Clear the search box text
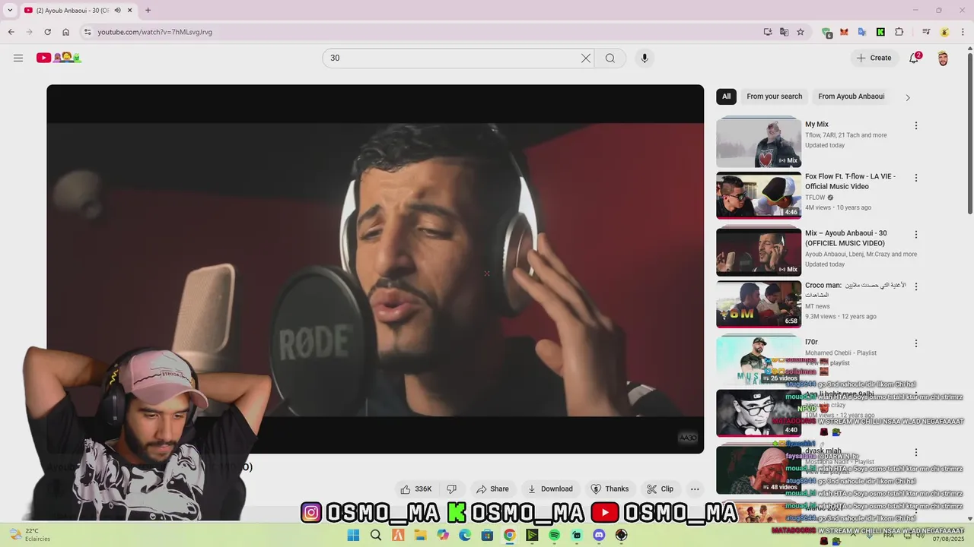The width and height of the screenshot is (974, 547). coord(586,58)
